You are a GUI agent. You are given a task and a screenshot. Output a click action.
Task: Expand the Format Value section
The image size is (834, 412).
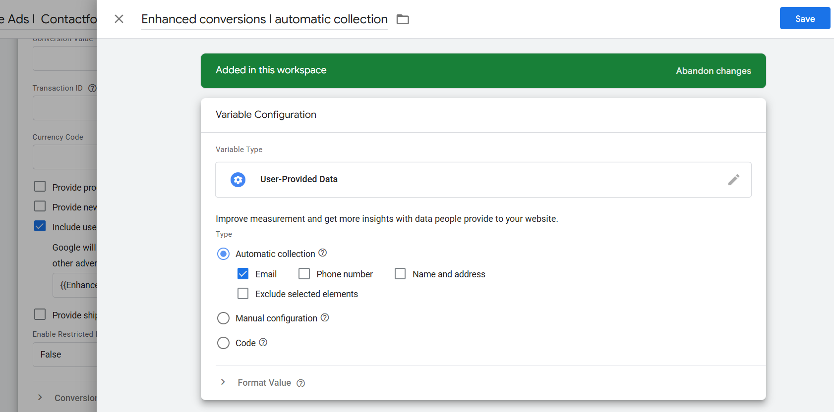tap(223, 382)
